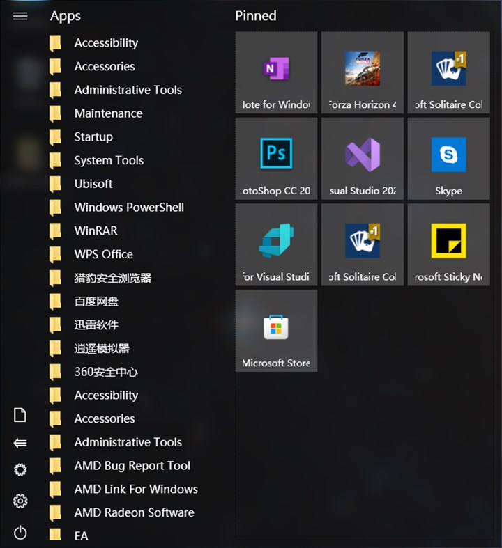
Task: Open the Microsoft Sticky Notes tile
Action: pyautogui.click(x=448, y=244)
